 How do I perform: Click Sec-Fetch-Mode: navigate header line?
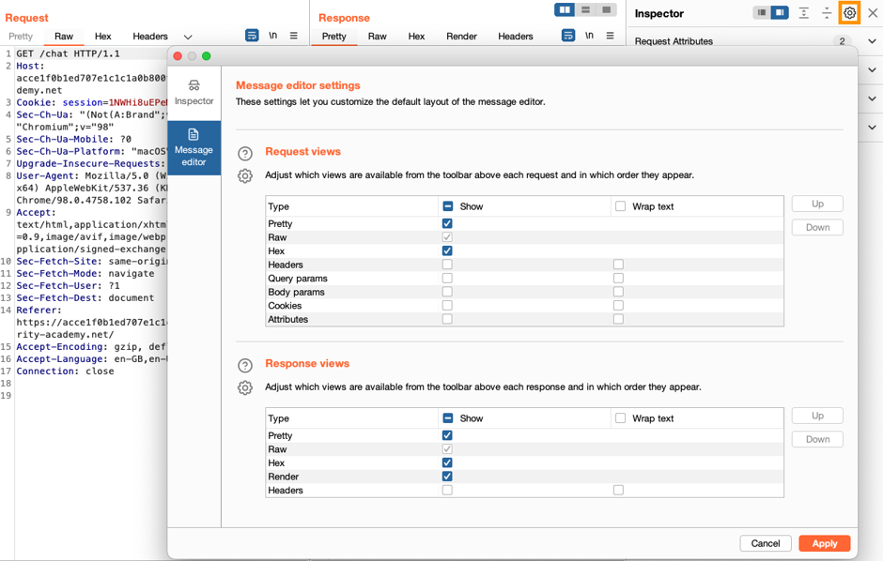(x=85, y=273)
